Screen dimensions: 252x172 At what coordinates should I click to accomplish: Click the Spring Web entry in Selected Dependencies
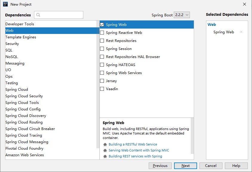coord(224,32)
